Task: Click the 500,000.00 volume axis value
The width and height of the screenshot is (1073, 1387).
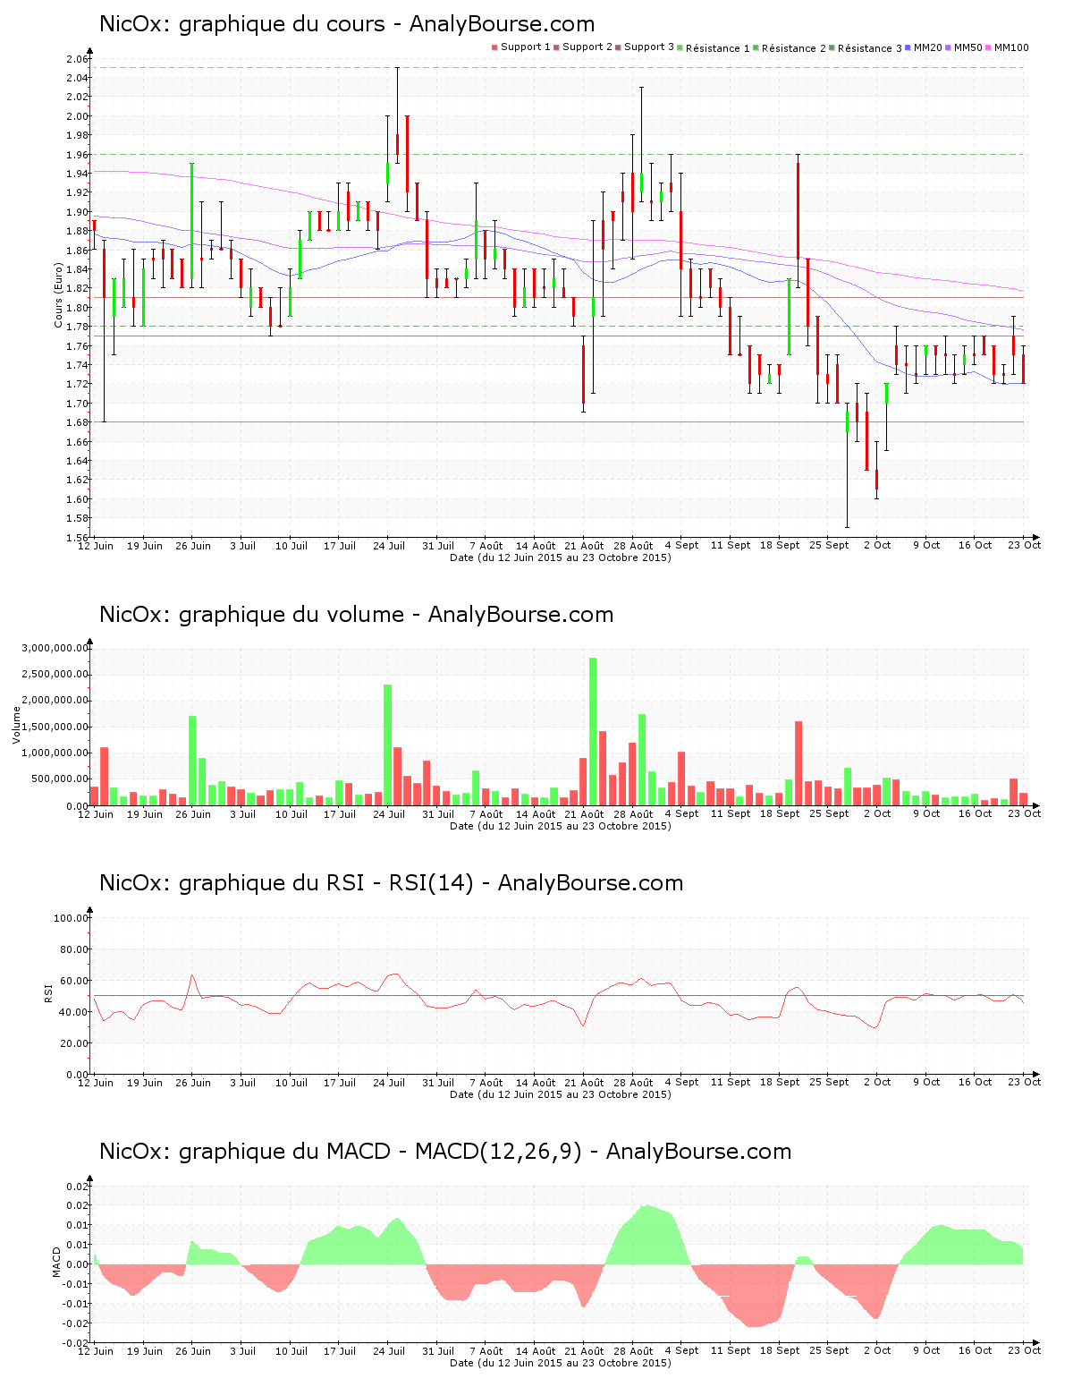Action: (x=59, y=779)
